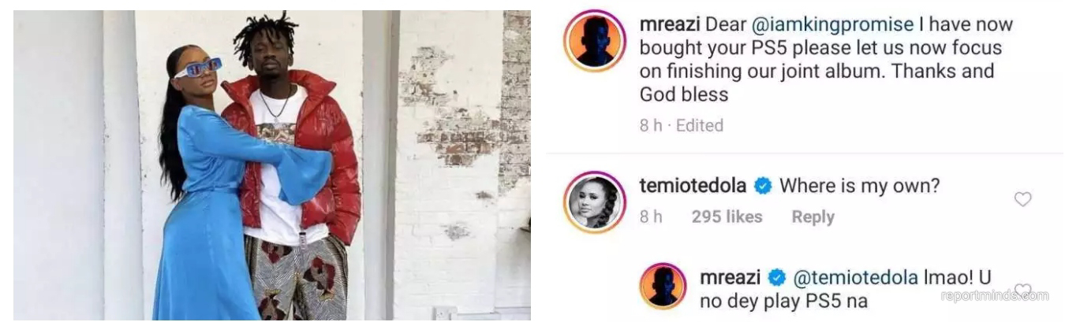This screenshot has height=322, width=1065.
Task: Click the man in red puffer jacket
Action: coord(296,173)
